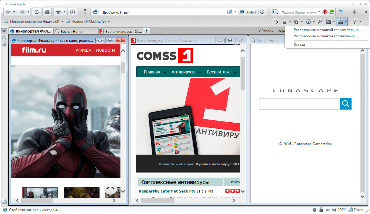Viewport: 370px width, 214px height.
Task: Click the Lunascape page search input field
Action: [299, 104]
